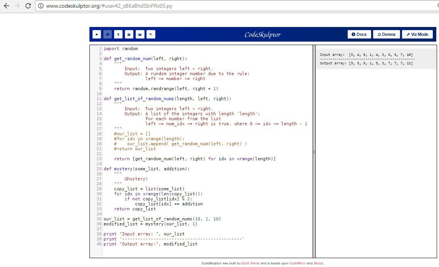The image size is (439, 267).
Task: Click the CodeSkulptor title logo
Action: coord(262,34)
